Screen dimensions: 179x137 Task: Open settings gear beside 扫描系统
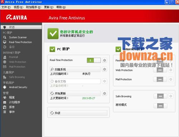105,69
